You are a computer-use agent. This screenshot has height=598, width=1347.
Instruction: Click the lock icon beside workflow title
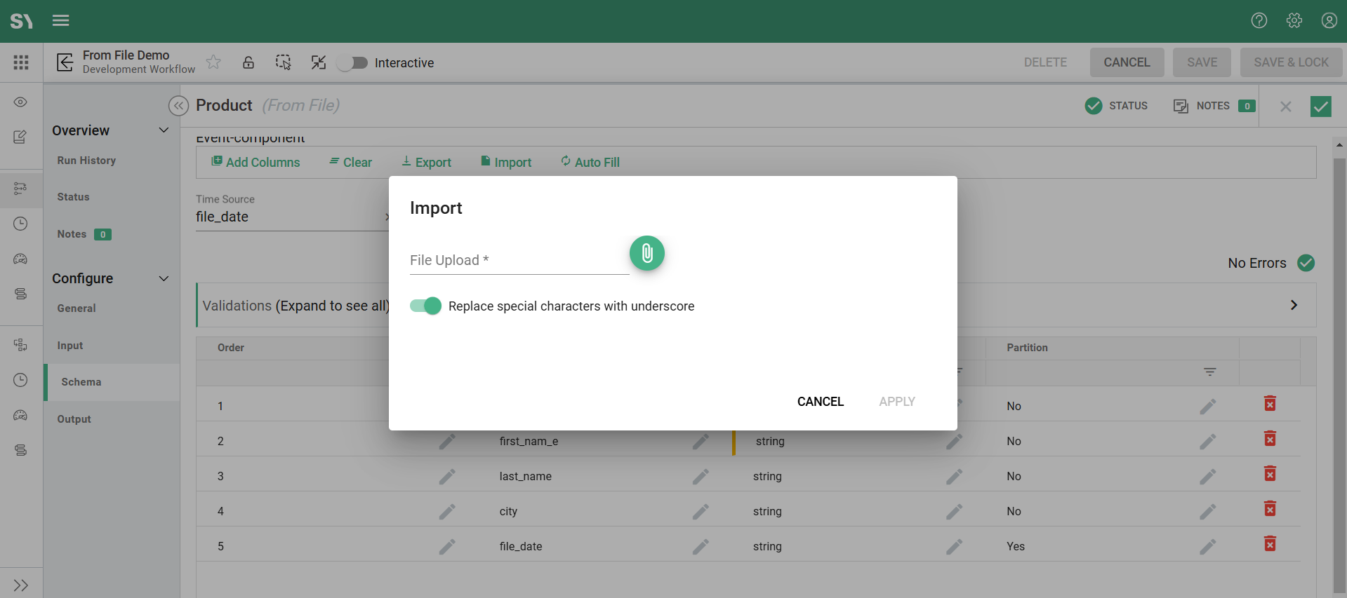(248, 62)
